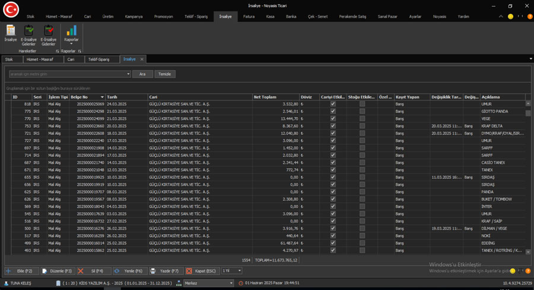
Task: Add a new record with Ekle (F2)
Action: 21,271
